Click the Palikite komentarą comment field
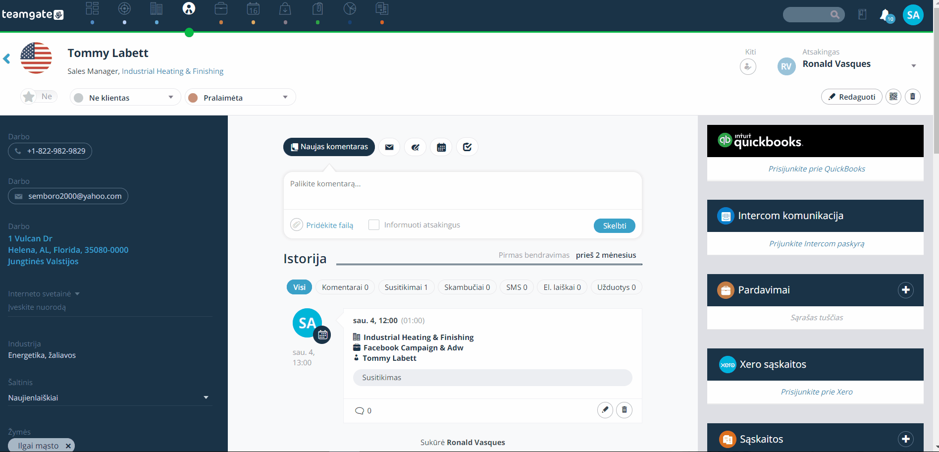This screenshot has width=939, height=452. click(463, 190)
